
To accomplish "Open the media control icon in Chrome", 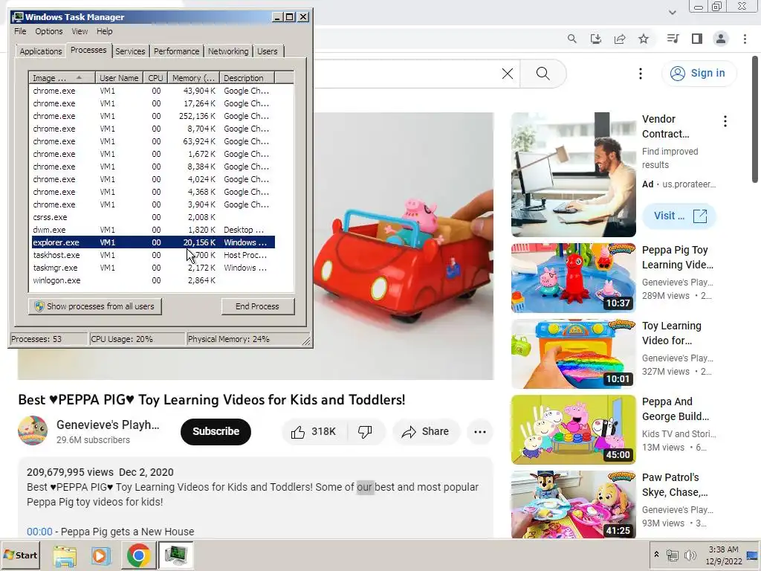I will click(x=673, y=39).
